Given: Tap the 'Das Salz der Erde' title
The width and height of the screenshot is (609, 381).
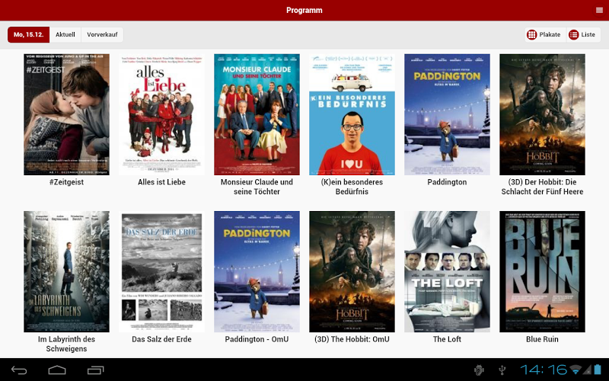Looking at the screenshot, I should [x=161, y=339].
